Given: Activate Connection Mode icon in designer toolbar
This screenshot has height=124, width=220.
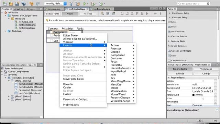Looking at the screenshot, I should (x=108, y=14).
